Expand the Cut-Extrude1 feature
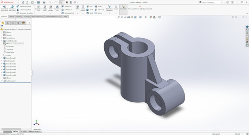Image resolution: width=249 pixels, height=135 pixels. tap(1, 61)
